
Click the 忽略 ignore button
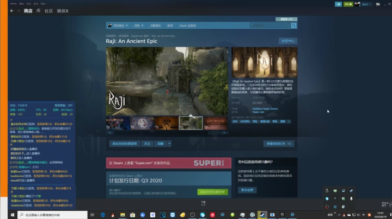[161, 144]
